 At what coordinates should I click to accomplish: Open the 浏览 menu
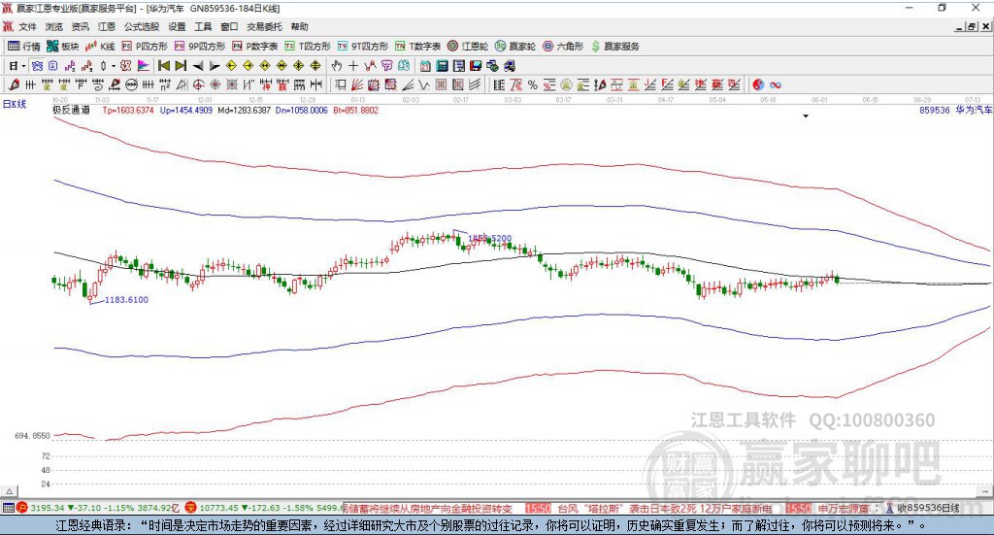click(x=54, y=26)
